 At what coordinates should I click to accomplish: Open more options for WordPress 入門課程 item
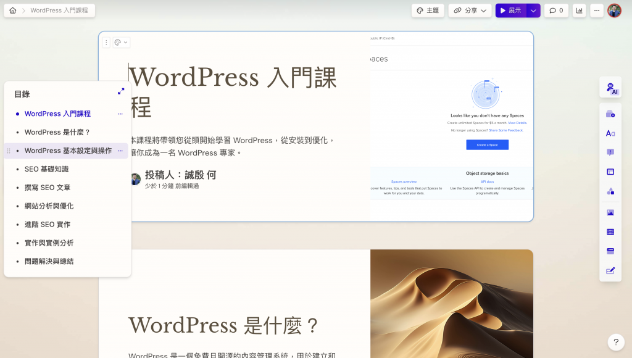click(120, 114)
